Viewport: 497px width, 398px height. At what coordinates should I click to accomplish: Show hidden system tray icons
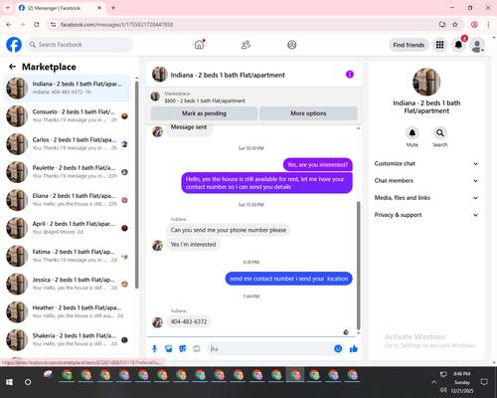point(433,382)
